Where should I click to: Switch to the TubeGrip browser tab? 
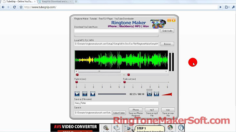coord(19,2)
